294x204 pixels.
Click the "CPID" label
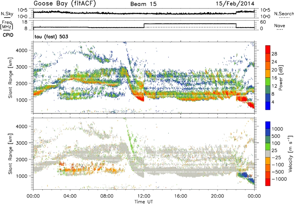[x=8, y=35]
